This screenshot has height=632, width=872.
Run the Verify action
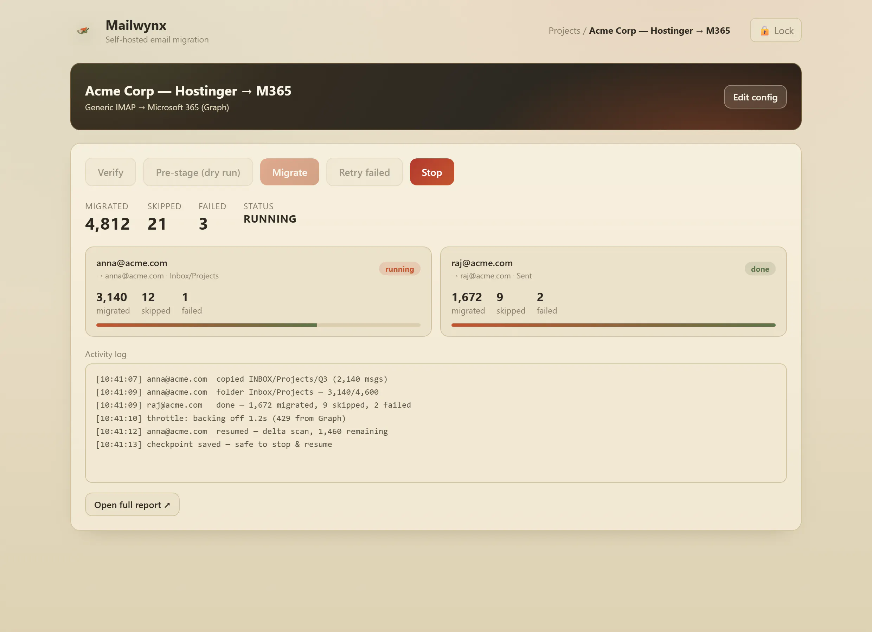(x=110, y=172)
